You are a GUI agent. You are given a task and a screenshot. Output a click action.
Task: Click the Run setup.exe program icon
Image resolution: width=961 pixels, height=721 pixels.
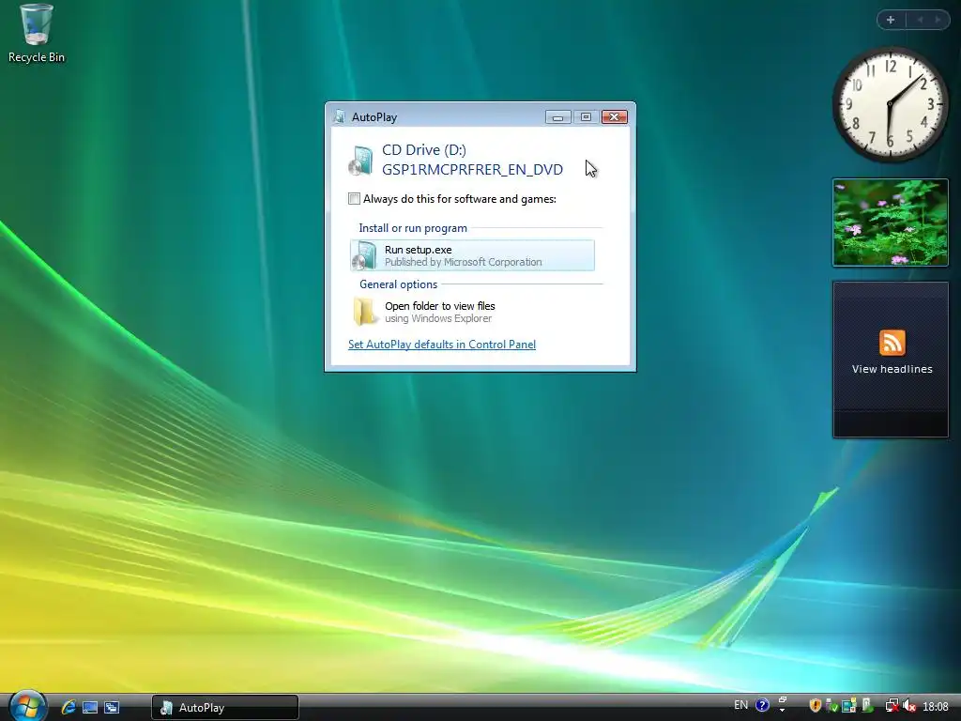365,255
